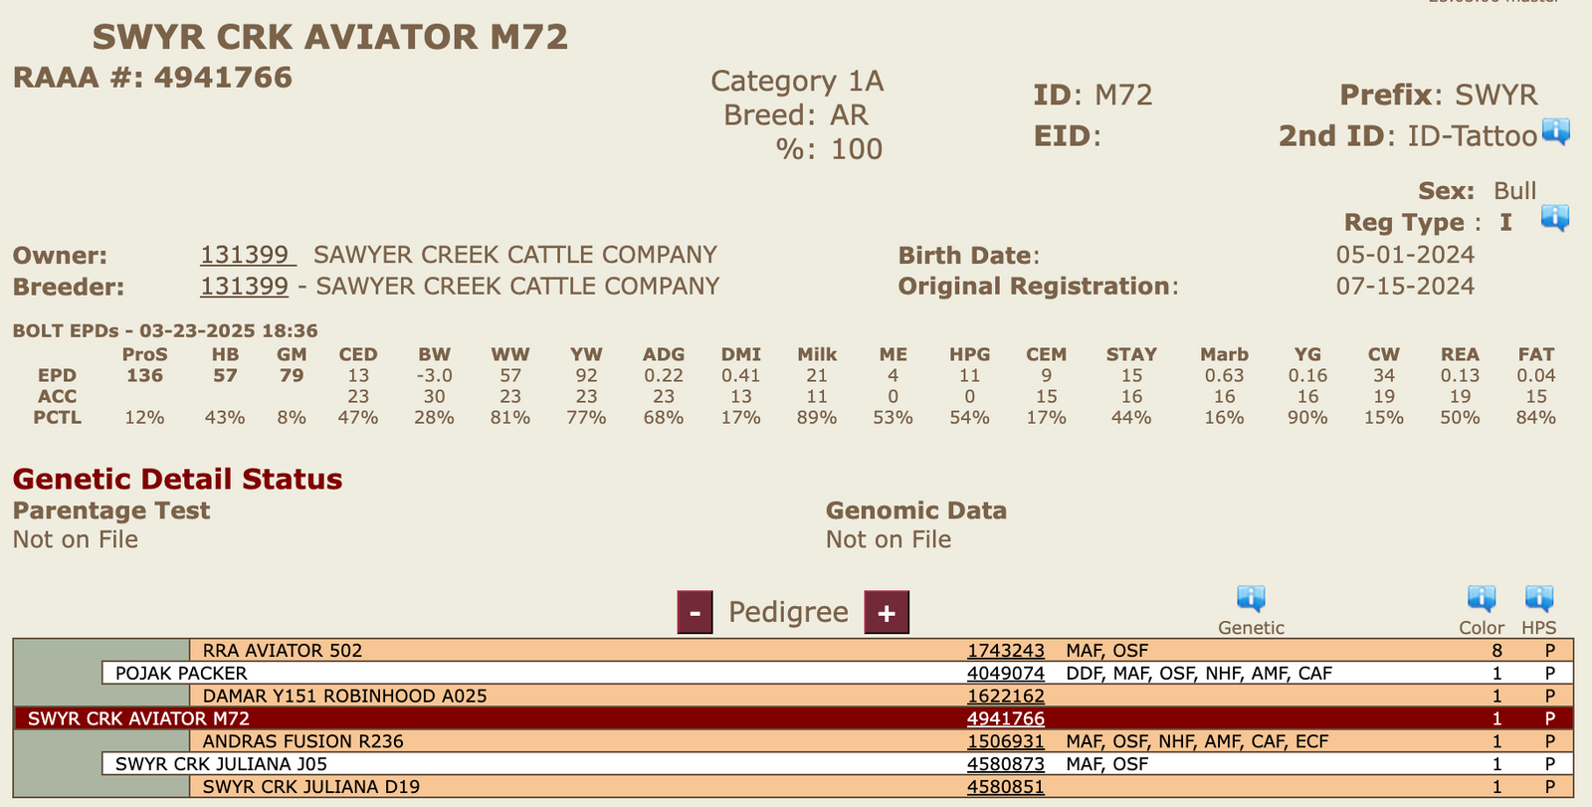The width and height of the screenshot is (1592, 807).
Task: Open the Genetic column info icon
Action: click(x=1251, y=599)
